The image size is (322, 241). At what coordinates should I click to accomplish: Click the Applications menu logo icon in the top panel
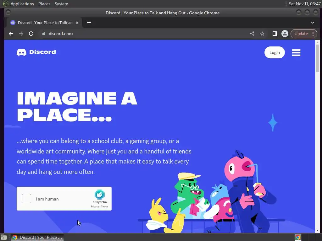click(5, 4)
